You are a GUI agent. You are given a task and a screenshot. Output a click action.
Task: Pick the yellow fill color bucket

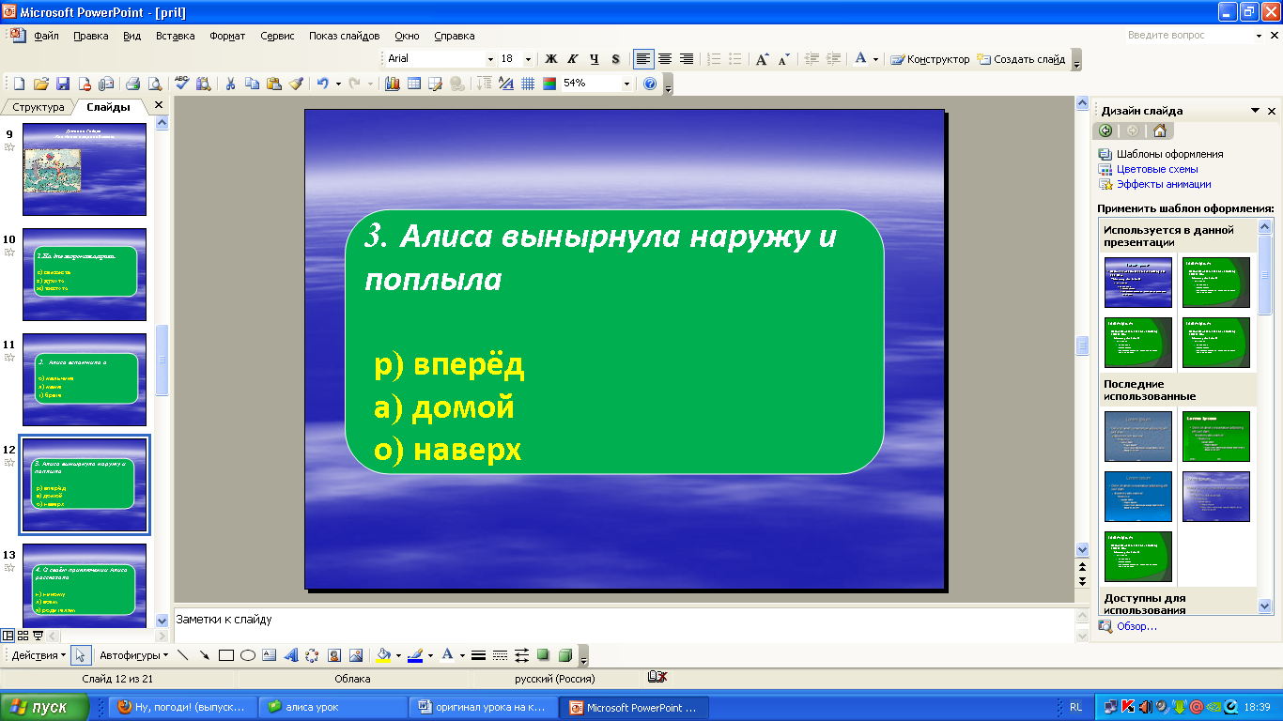point(382,655)
